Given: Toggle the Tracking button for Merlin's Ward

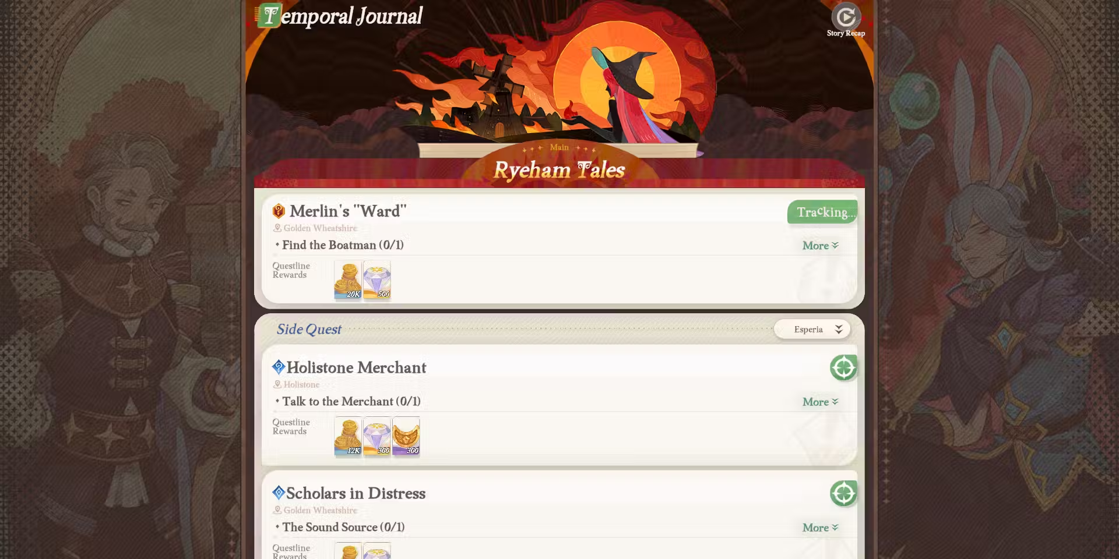Looking at the screenshot, I should click(822, 212).
